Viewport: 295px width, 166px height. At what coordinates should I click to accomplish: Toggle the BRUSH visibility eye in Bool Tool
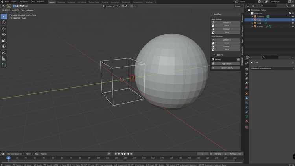pyautogui.click(x=238, y=60)
